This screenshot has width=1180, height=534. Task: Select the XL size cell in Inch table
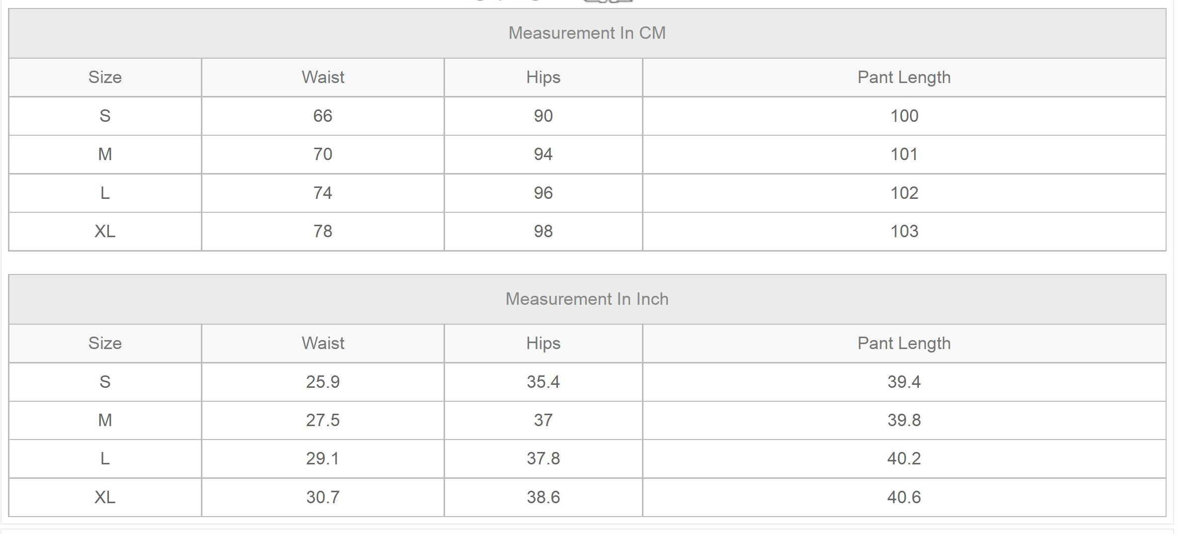(x=105, y=497)
